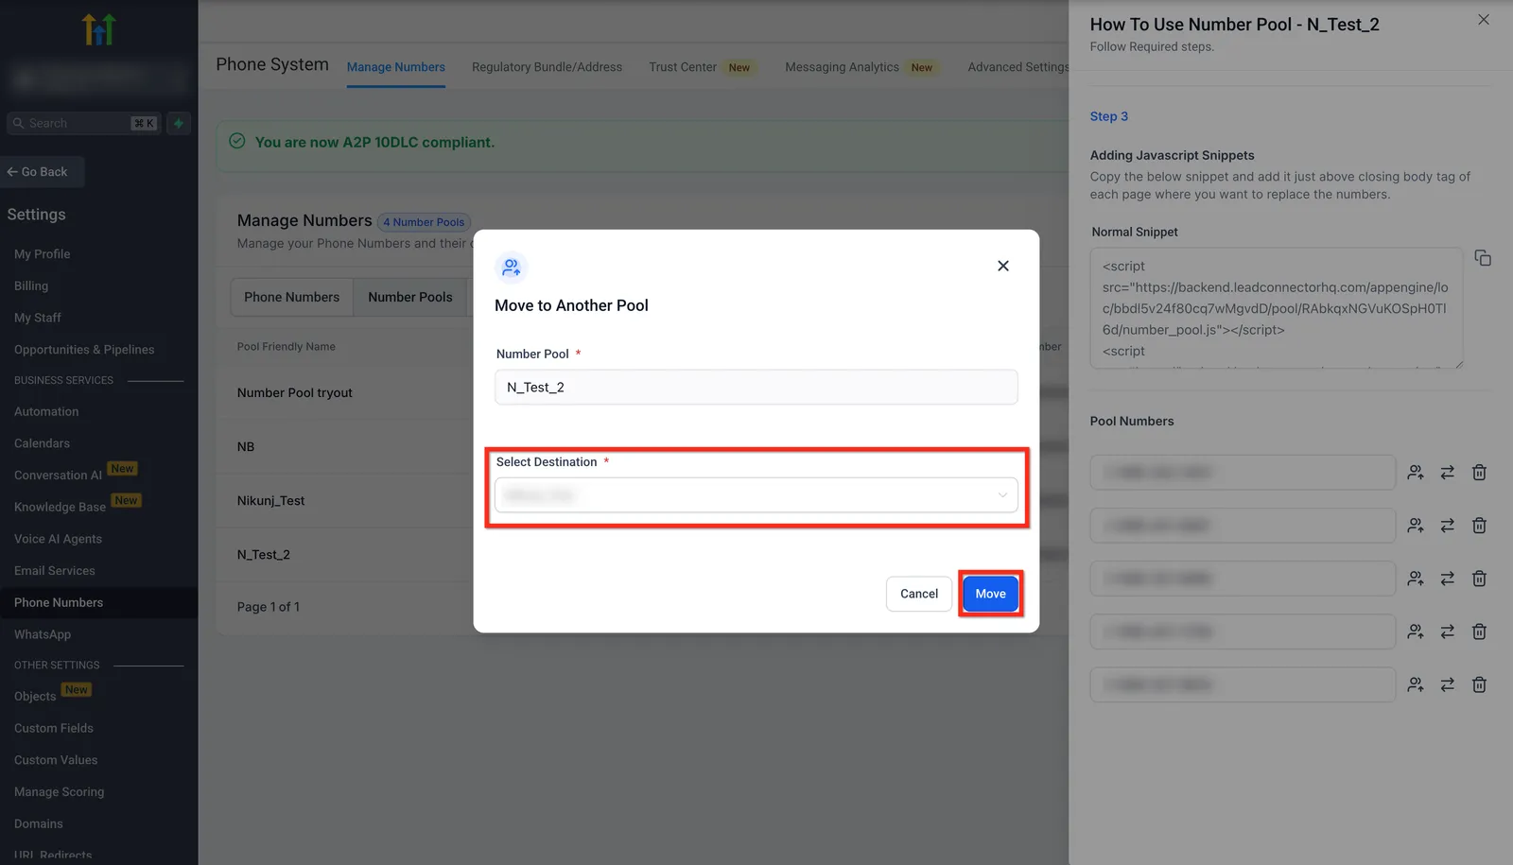The image size is (1513, 865).
Task: Open Custom Fields
Action: (x=54, y=728)
